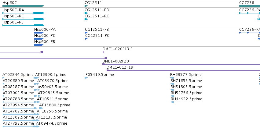Click the CG12511-PC protein feature
260x128 pixels.
(86, 39)
